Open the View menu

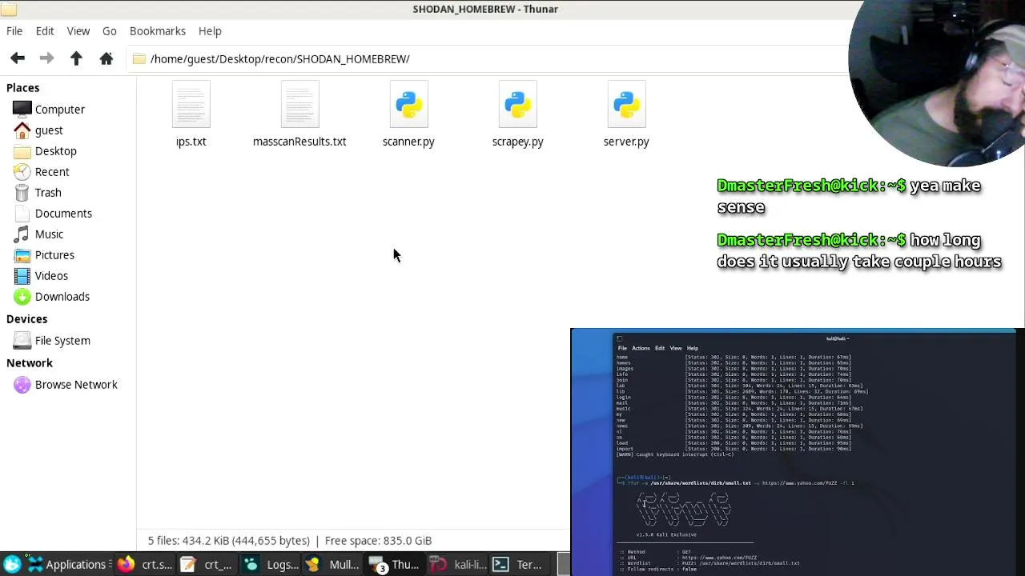[x=78, y=30]
